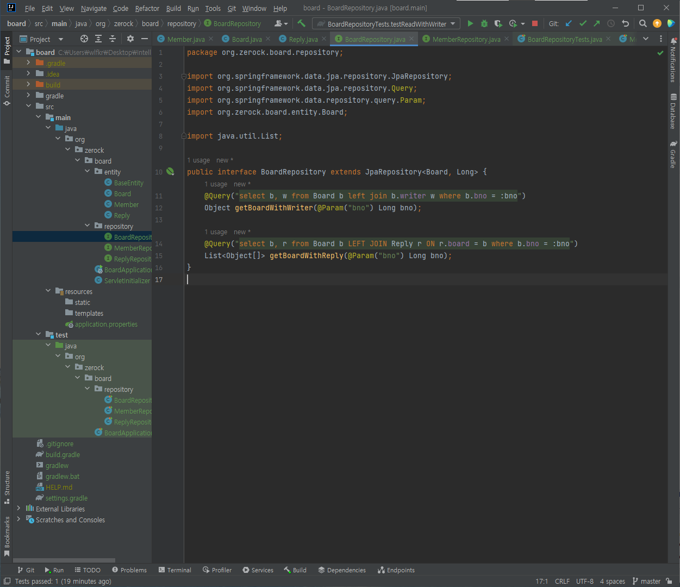Rollback changes with the undo arrow icon
680x587 pixels.
(x=625, y=23)
